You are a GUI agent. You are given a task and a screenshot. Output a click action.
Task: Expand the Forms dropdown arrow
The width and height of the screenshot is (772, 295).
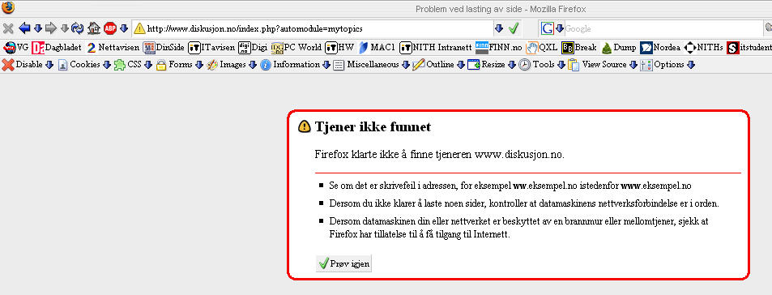199,65
